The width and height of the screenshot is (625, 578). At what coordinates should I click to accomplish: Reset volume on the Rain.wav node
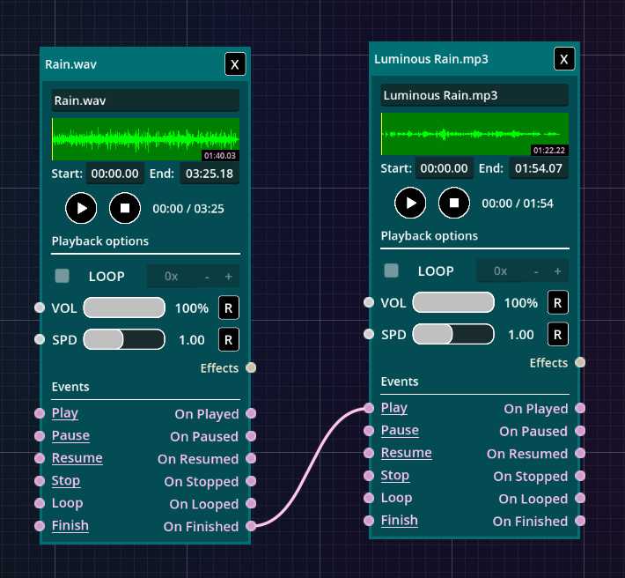[x=229, y=308]
